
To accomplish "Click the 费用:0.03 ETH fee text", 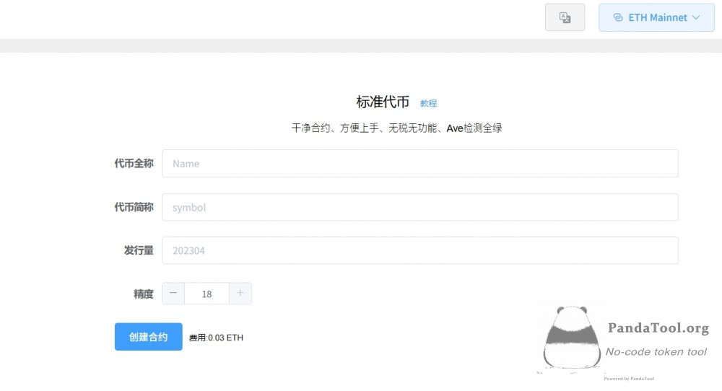I will tap(216, 338).
